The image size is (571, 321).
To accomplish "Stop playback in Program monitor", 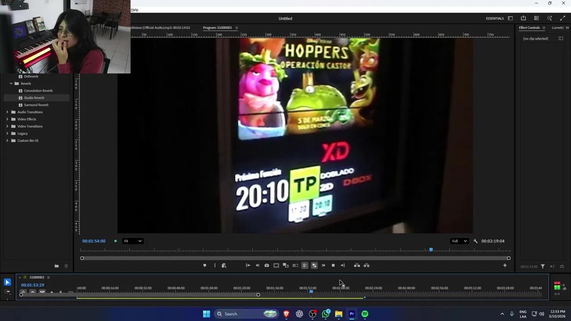I will pyautogui.click(x=333, y=265).
